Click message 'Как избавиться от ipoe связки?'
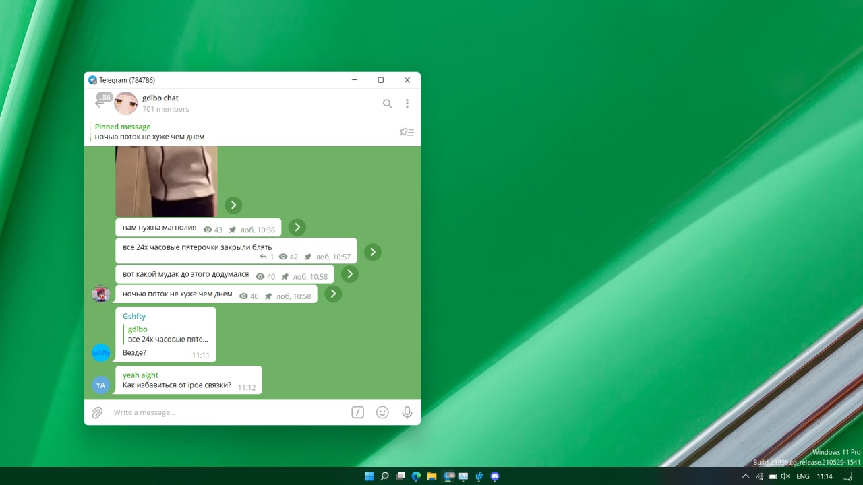863x485 pixels. pos(177,385)
